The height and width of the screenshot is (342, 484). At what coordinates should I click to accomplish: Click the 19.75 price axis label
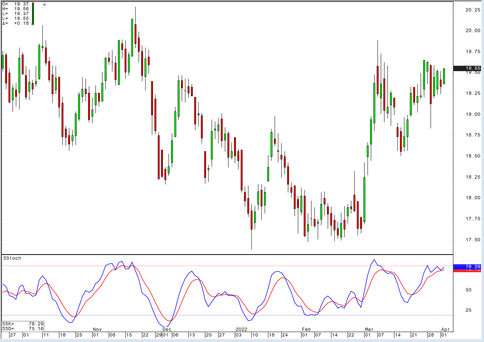coord(473,52)
